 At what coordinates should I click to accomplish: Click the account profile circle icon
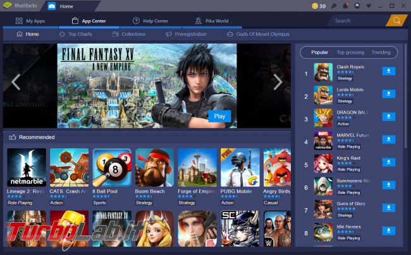357,6
